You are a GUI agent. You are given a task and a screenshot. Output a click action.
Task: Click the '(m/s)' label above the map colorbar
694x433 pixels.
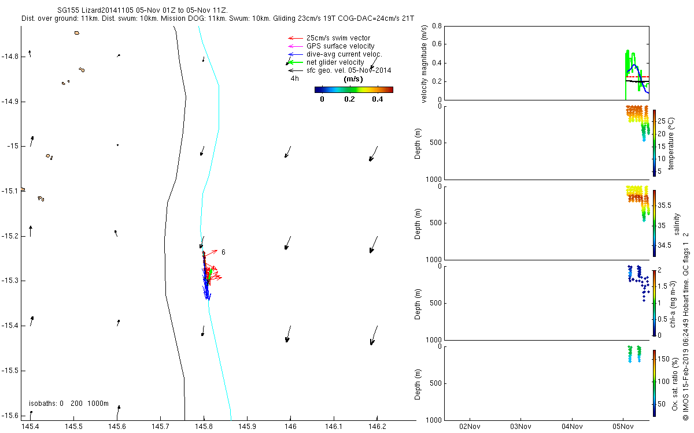[353, 79]
